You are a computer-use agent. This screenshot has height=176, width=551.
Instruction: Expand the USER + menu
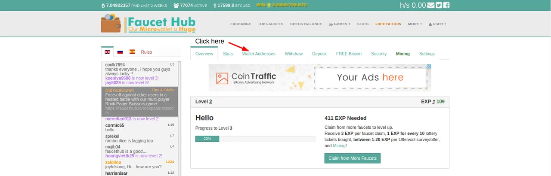[x=437, y=24]
